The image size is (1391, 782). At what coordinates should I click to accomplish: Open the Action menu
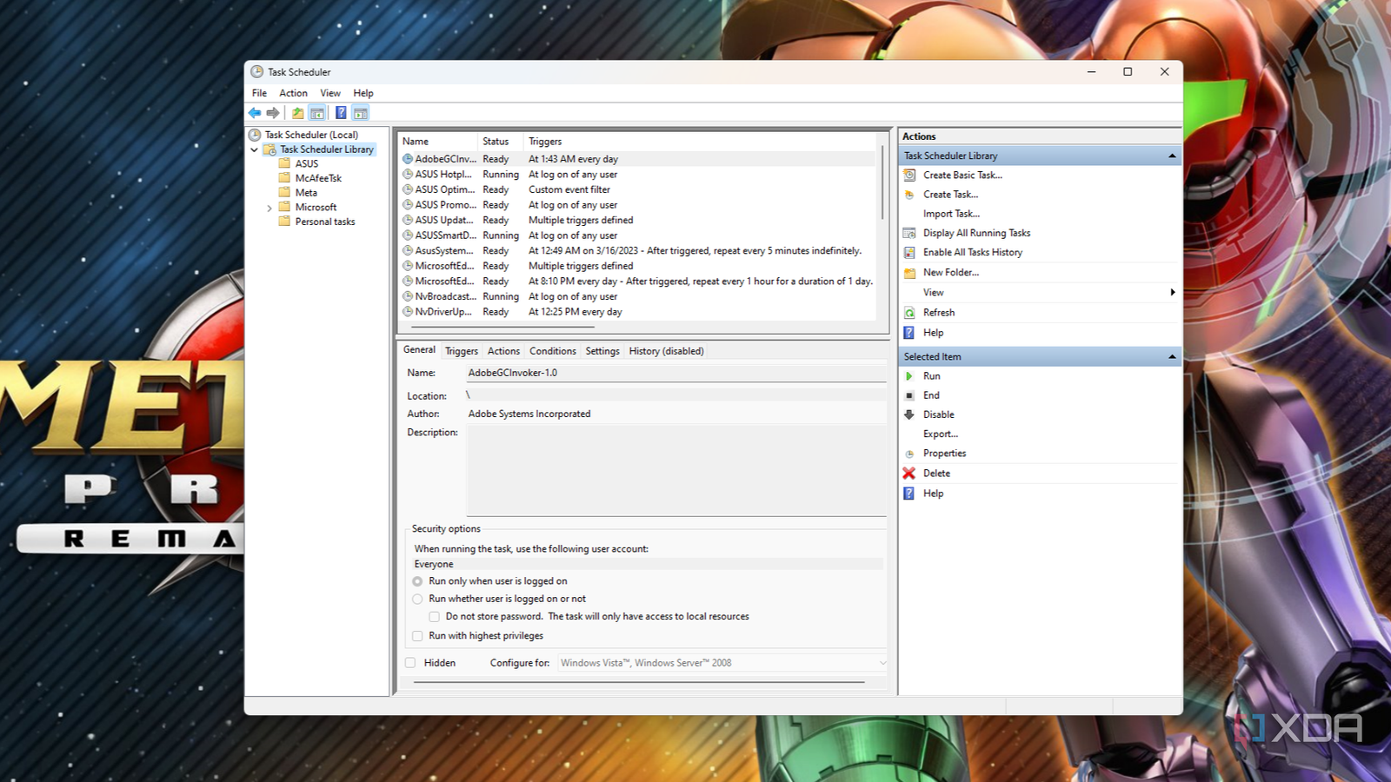pyautogui.click(x=293, y=93)
